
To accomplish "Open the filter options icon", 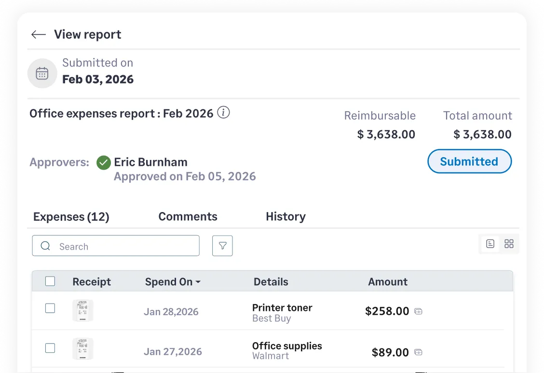I will [222, 245].
